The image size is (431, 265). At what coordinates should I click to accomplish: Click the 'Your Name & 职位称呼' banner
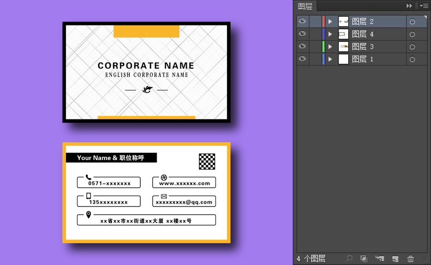pyautogui.click(x=111, y=158)
